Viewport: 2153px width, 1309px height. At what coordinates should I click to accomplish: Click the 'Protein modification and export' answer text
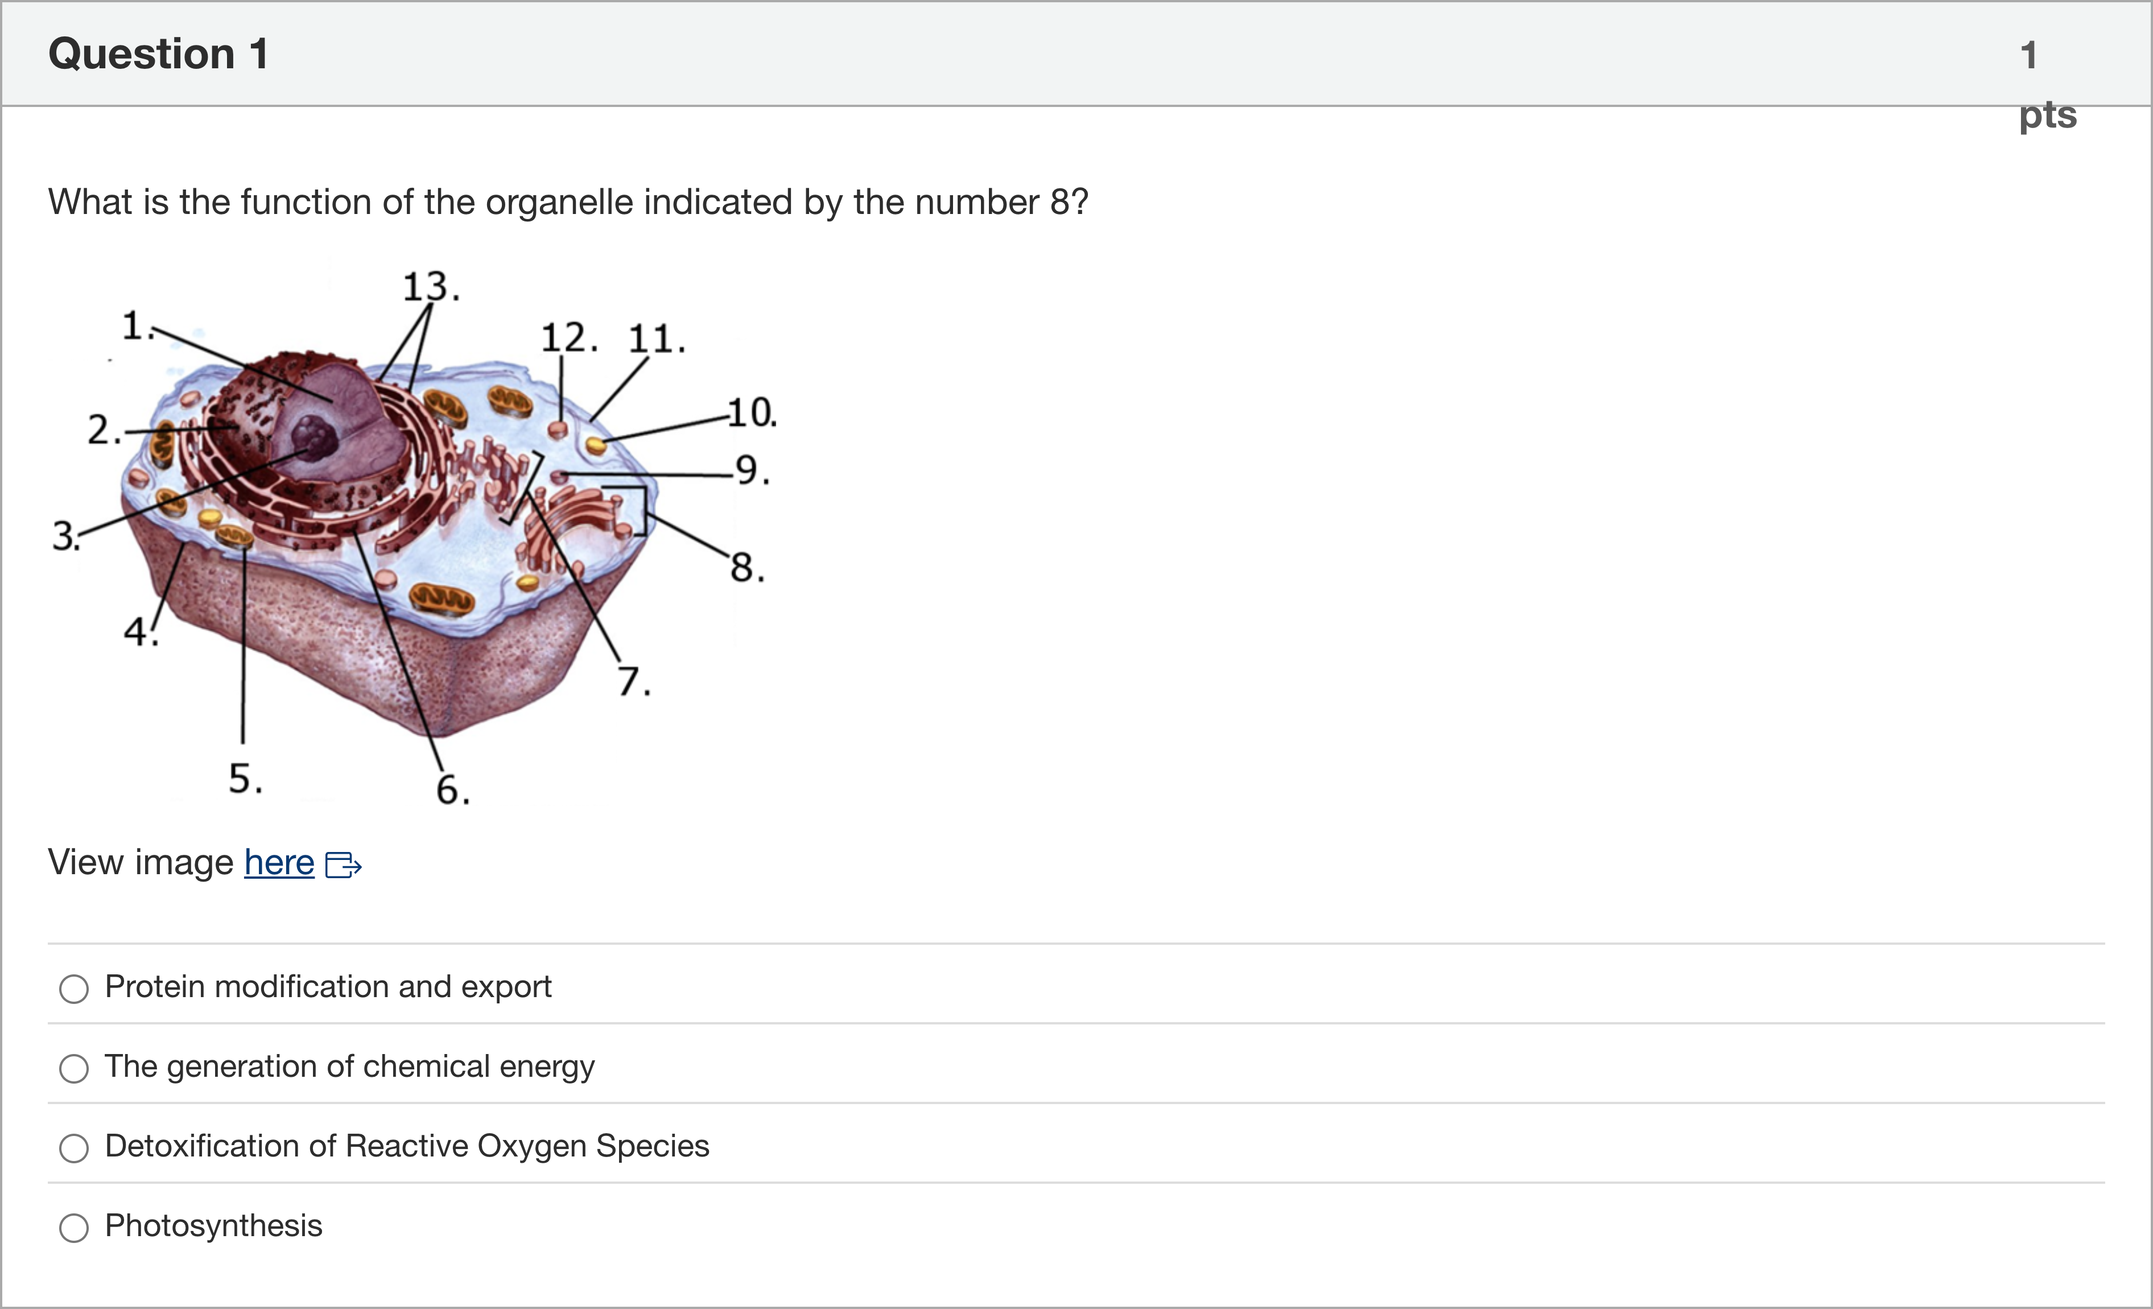(x=328, y=986)
